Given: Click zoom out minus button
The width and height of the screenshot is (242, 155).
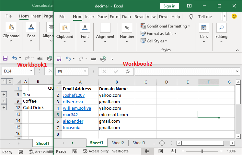Looking at the screenshot, I should coord(183,151).
